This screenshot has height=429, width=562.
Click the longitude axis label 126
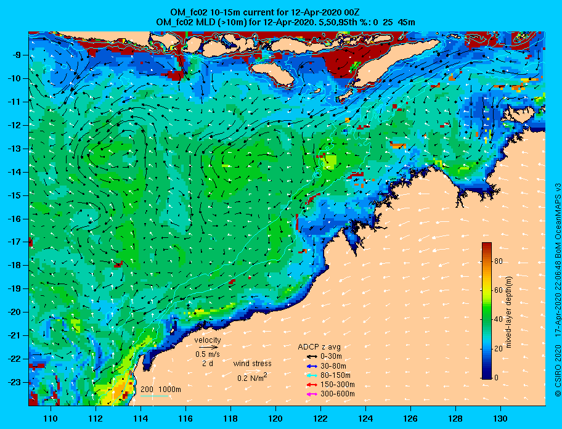click(x=410, y=419)
